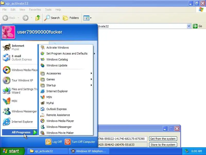Open the Back button history dropdown arrow
Viewport: 206px width, 155px height.
[18, 18]
